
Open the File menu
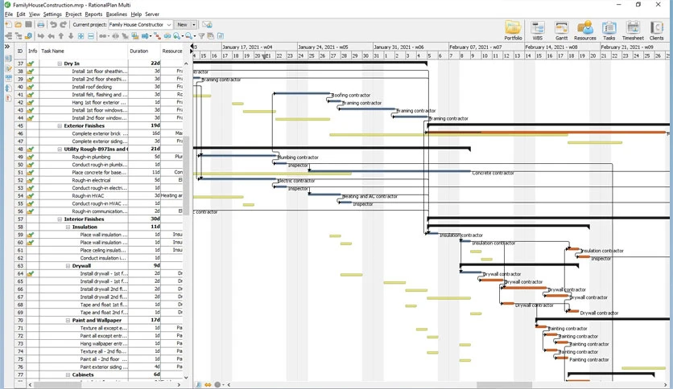point(9,14)
